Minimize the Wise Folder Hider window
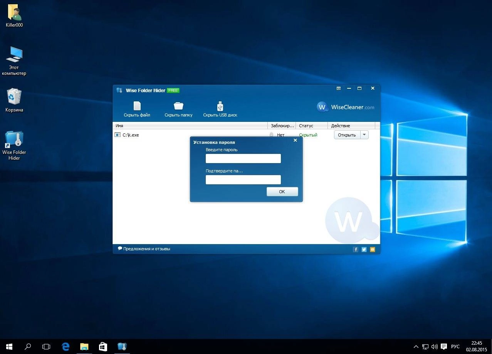The height and width of the screenshot is (354, 492). (x=349, y=88)
